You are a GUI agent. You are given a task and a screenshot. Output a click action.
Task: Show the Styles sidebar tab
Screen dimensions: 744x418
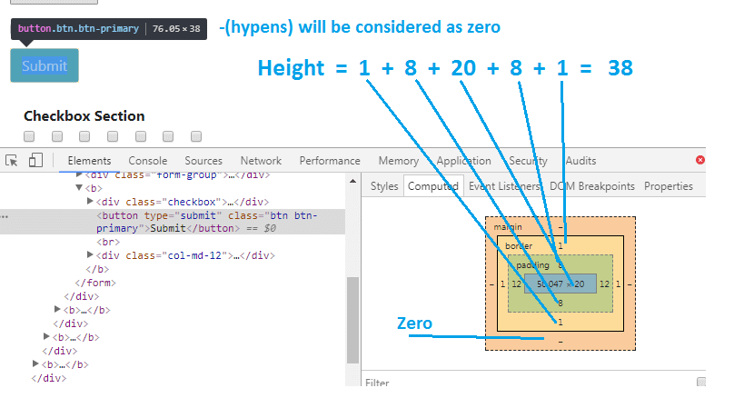tap(384, 186)
